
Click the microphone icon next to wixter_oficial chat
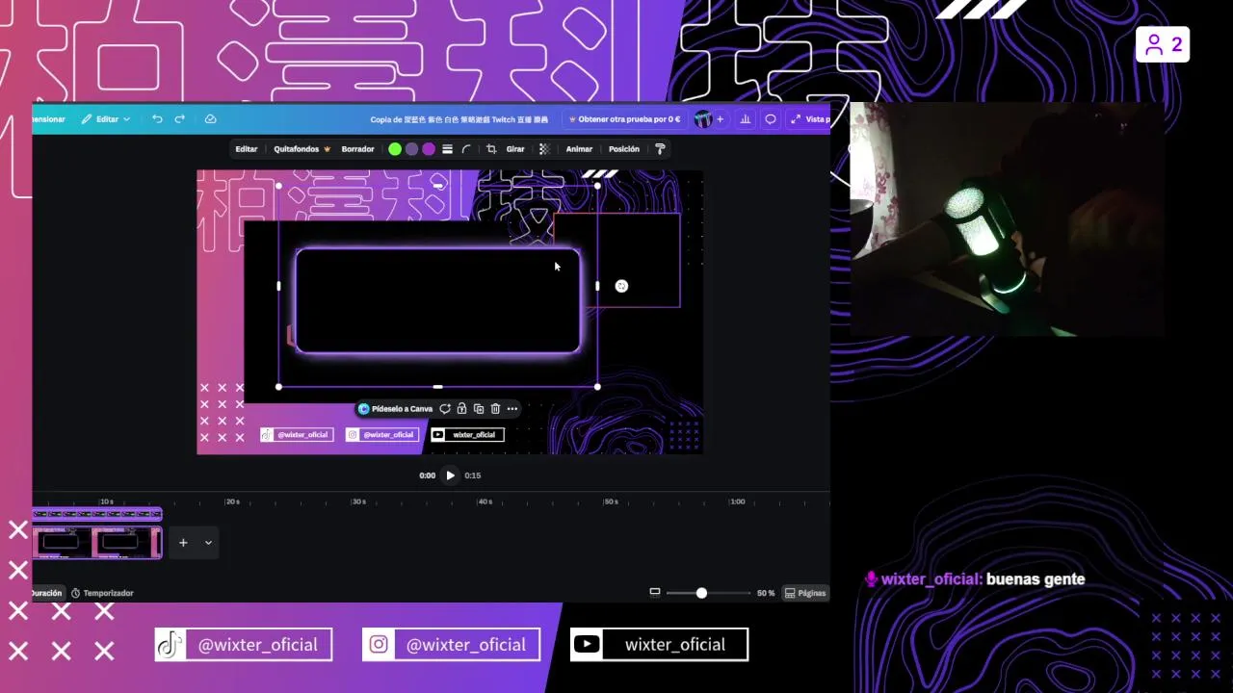point(871,579)
